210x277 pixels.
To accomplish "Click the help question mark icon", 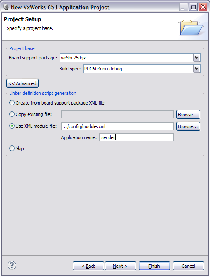I will [12, 265].
